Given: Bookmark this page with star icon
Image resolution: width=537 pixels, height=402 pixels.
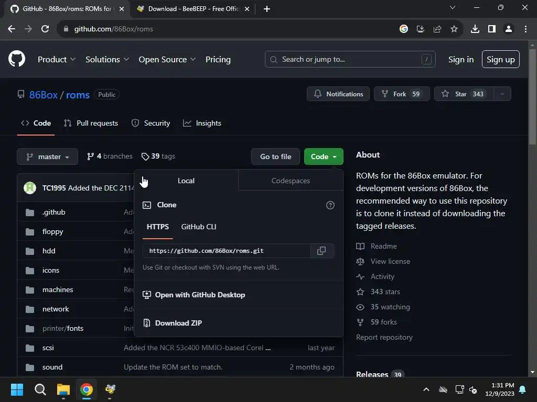Looking at the screenshot, I should [454, 29].
